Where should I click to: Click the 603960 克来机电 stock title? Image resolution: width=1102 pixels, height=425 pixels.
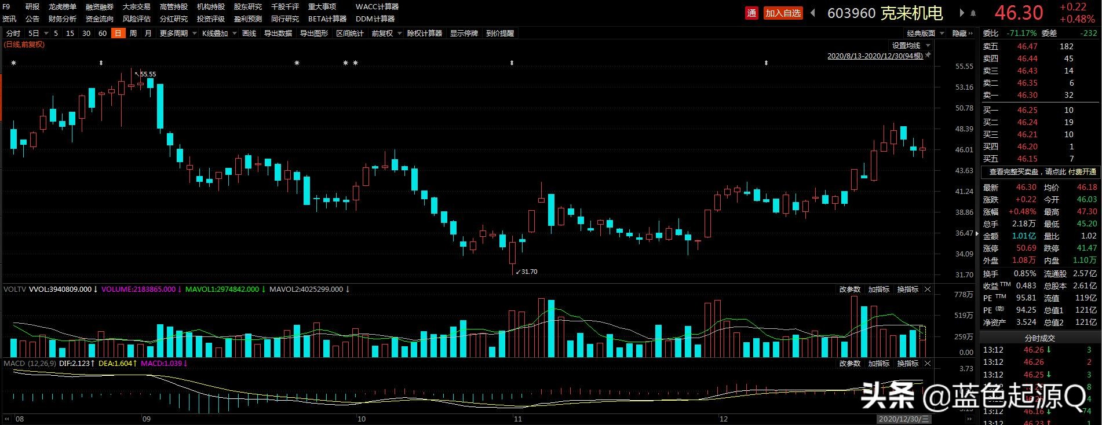point(885,13)
